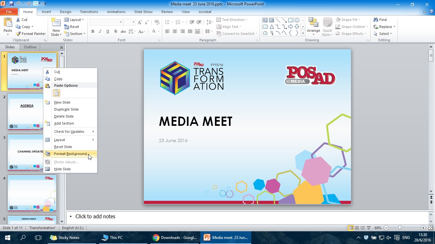Click the Zoom In plus button
This screenshot has height=244, width=435.
[x=423, y=228]
